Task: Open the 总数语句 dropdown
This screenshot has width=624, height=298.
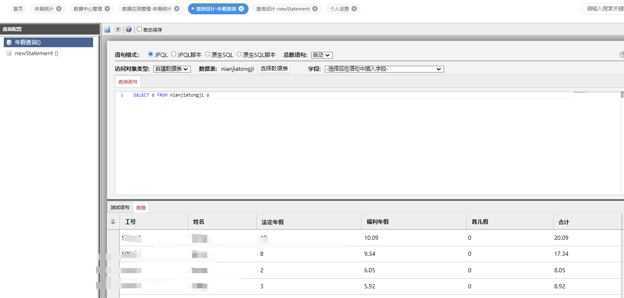Action: 322,55
